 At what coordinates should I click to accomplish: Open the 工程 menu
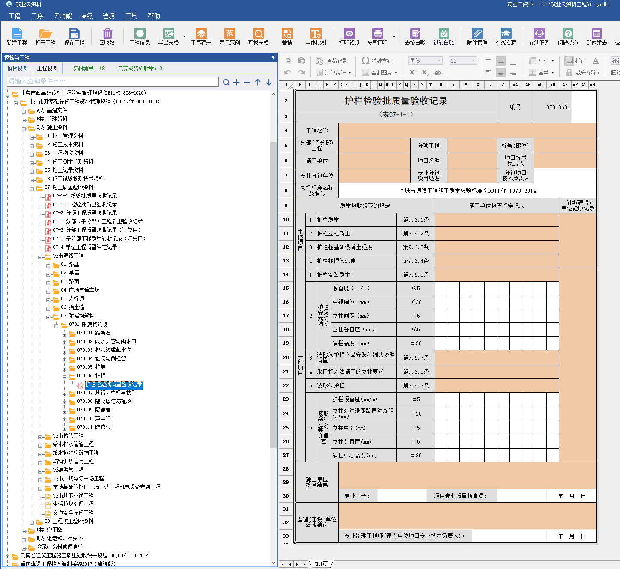pyautogui.click(x=14, y=16)
